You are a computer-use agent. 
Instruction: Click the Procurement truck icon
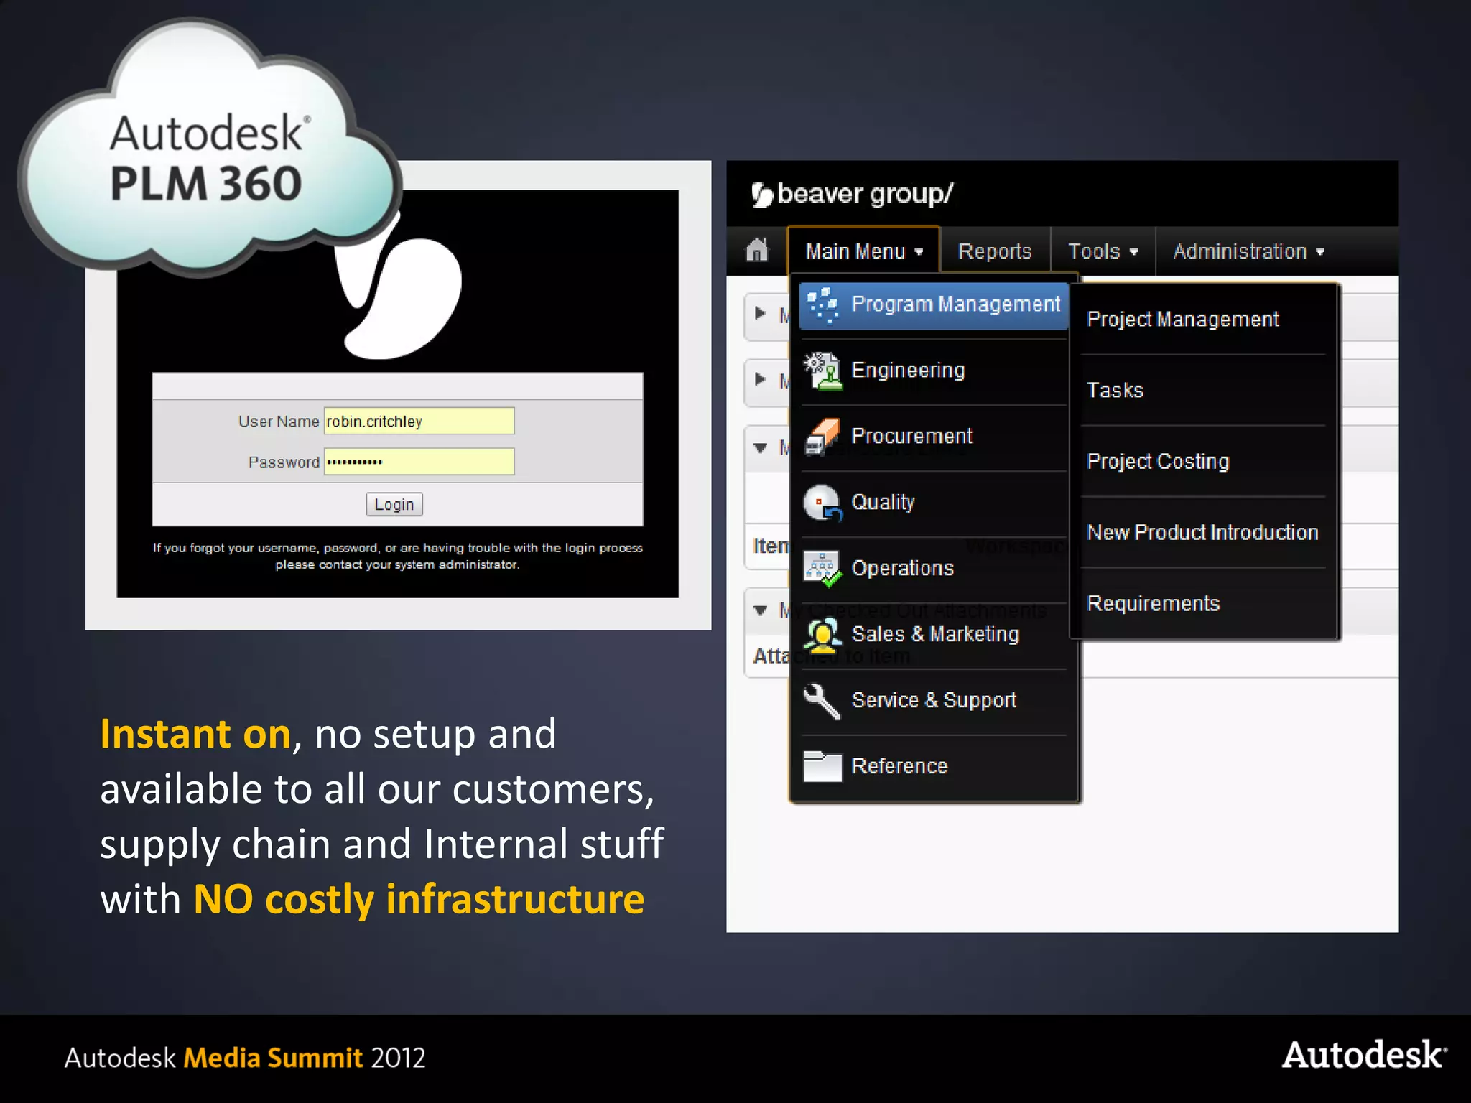pos(822,437)
